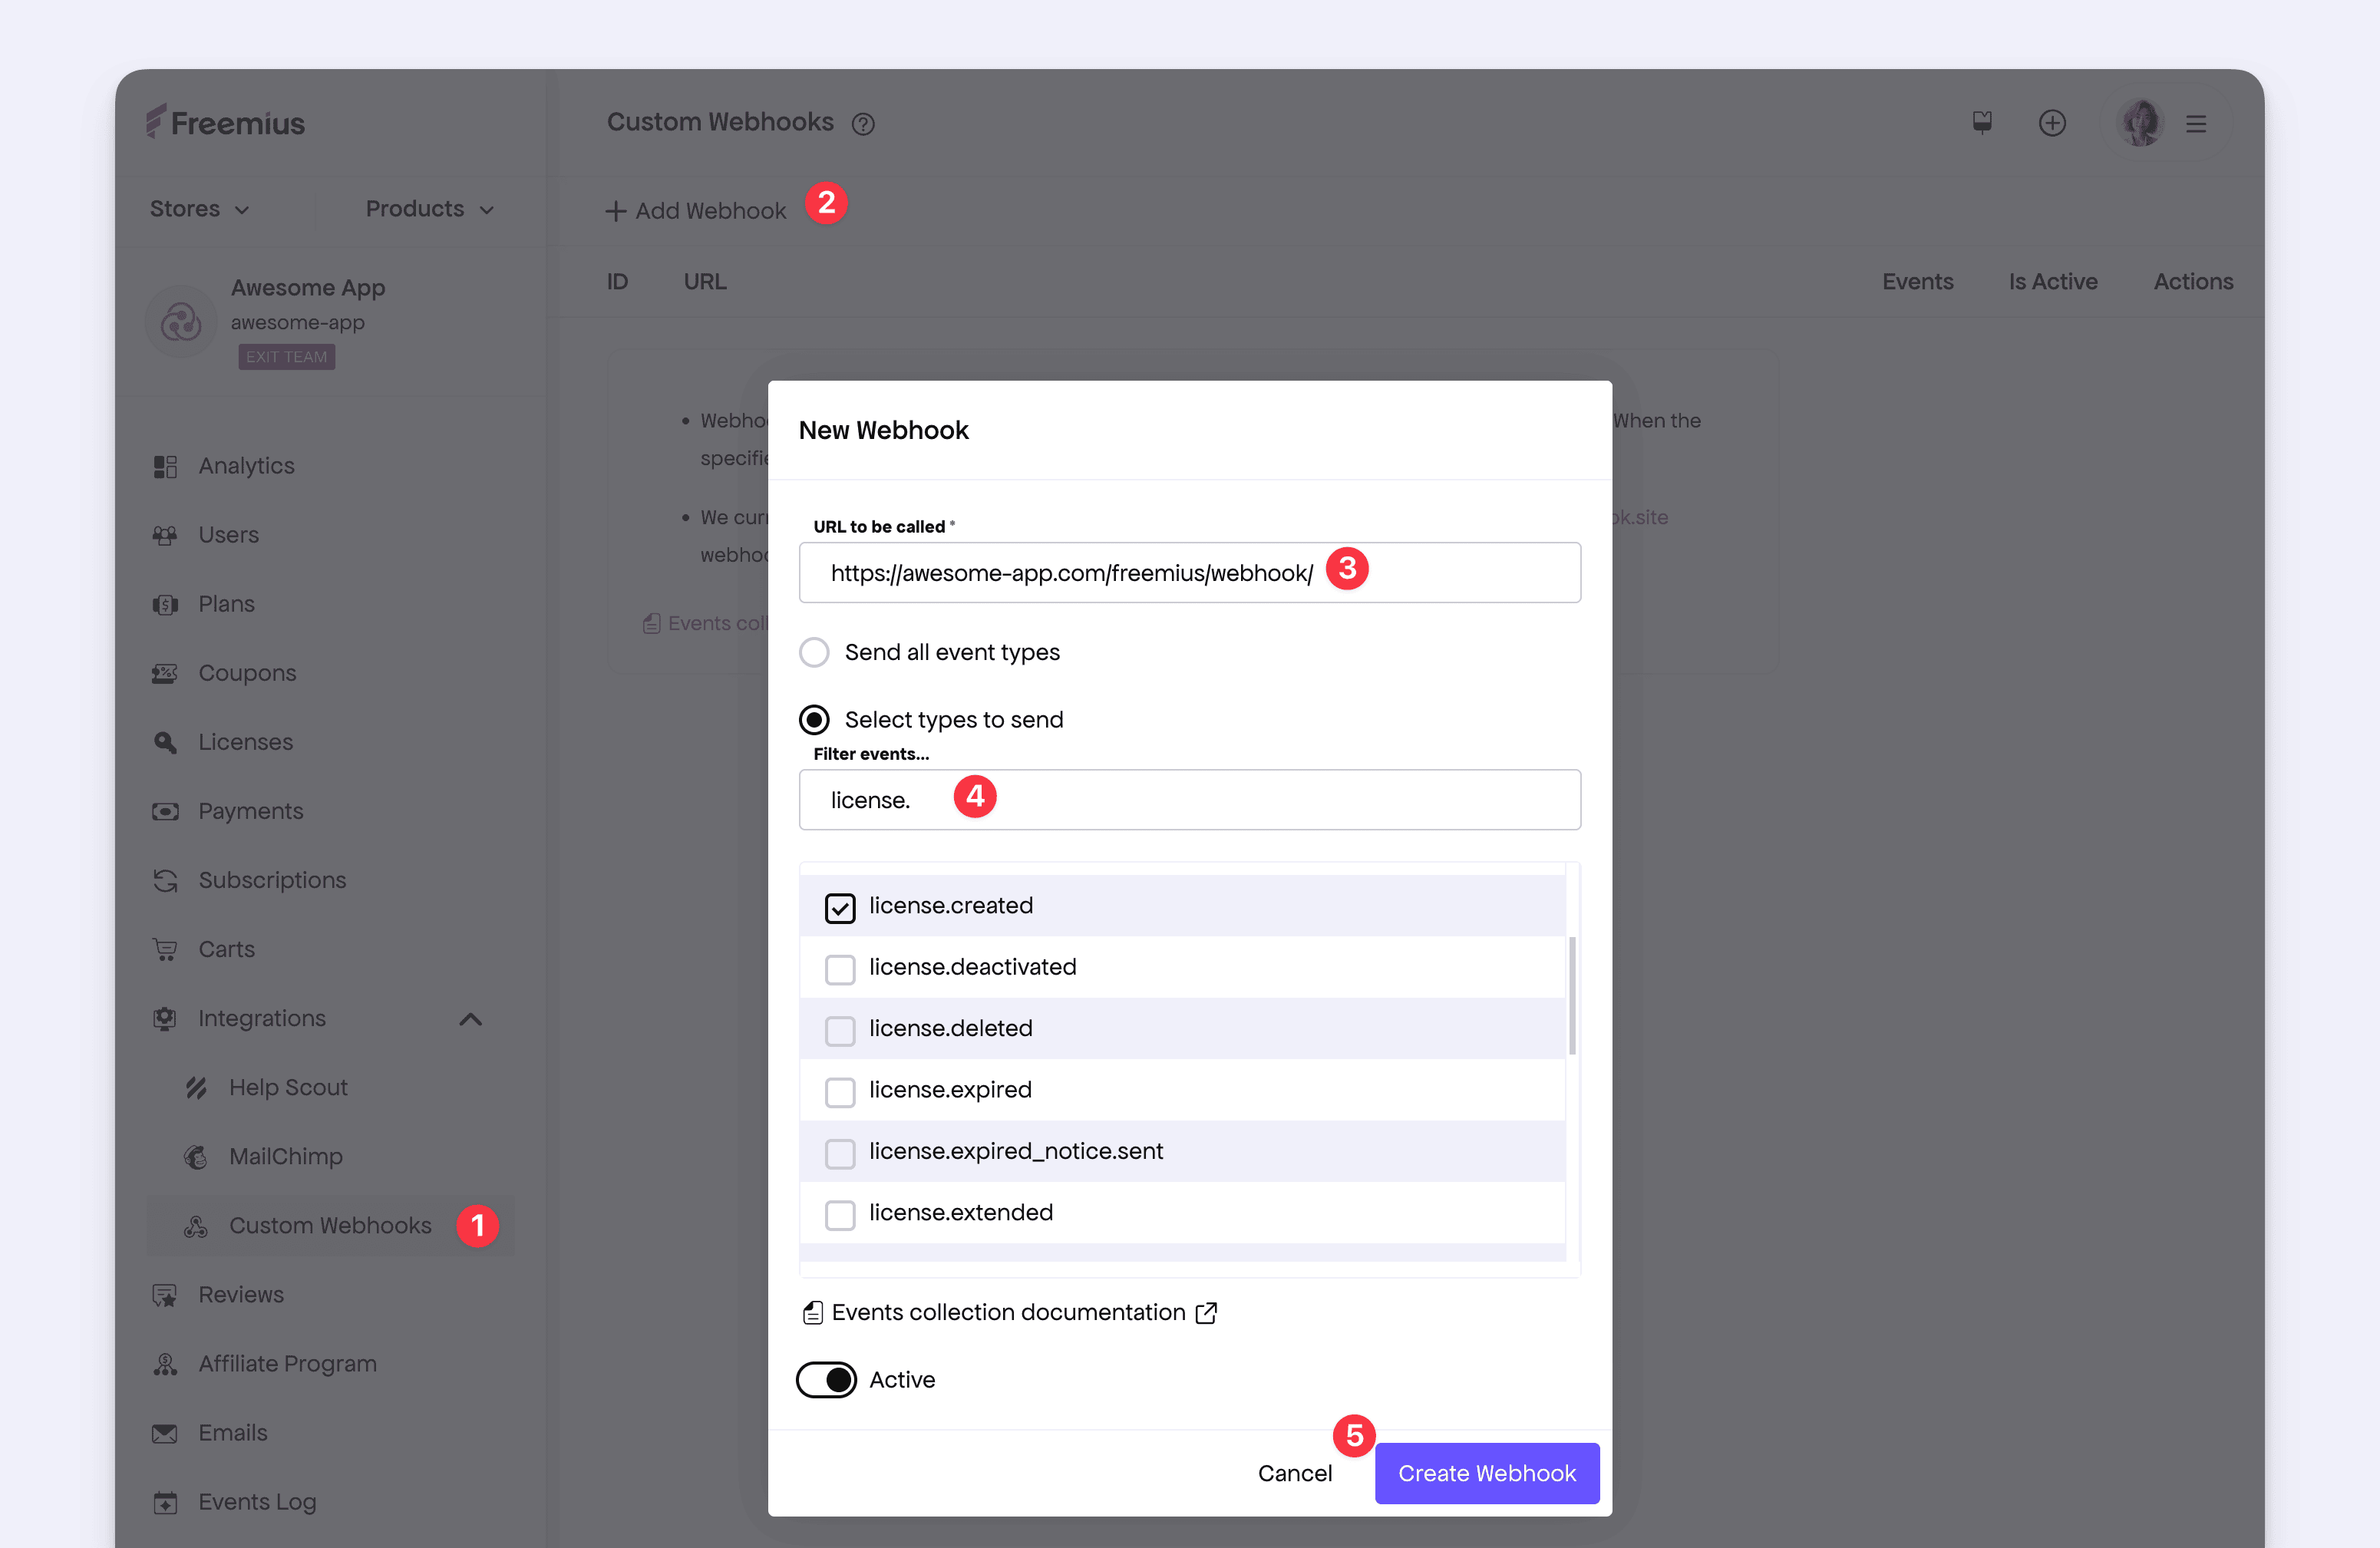2380x1548 pixels.
Task: Check the license.deactivated checkbox
Action: [840, 969]
